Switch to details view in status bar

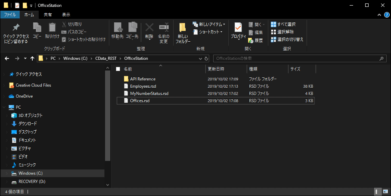(x=378, y=192)
